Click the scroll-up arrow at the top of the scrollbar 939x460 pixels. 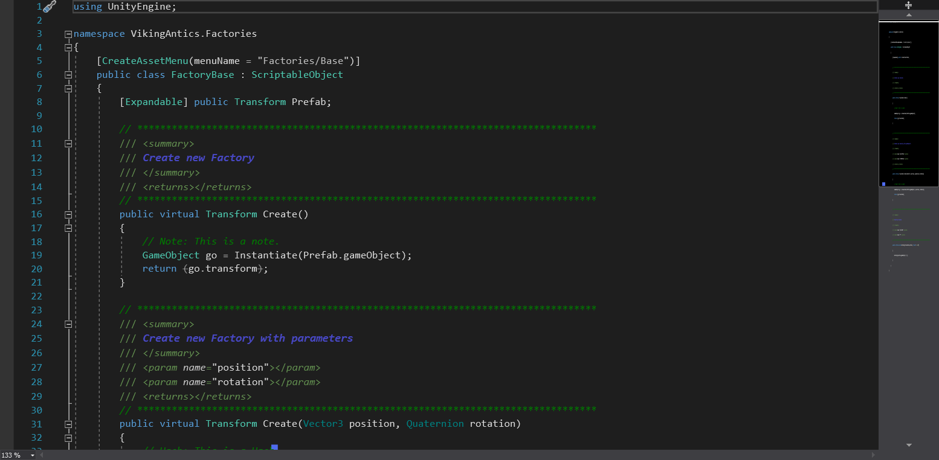click(908, 15)
